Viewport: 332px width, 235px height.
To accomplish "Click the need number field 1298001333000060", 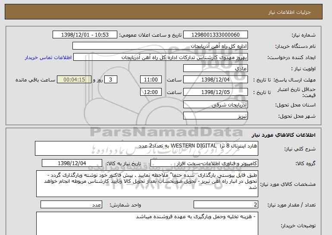I will [216, 35].
